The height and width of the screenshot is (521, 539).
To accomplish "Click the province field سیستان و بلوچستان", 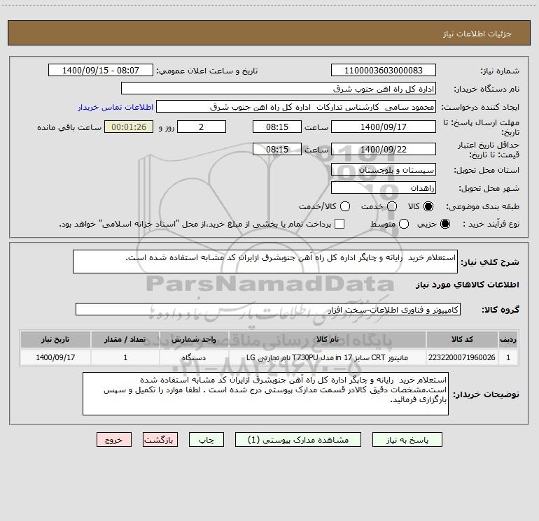I will coord(384,170).
